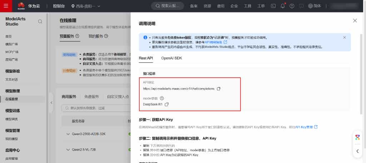The width and height of the screenshot is (366, 163).
Task: Click help icon beside model参数
Action: (162, 98)
